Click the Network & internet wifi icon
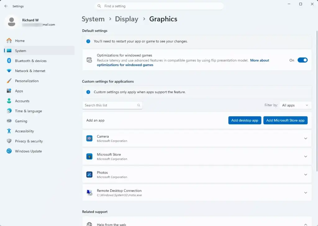 click(9, 71)
